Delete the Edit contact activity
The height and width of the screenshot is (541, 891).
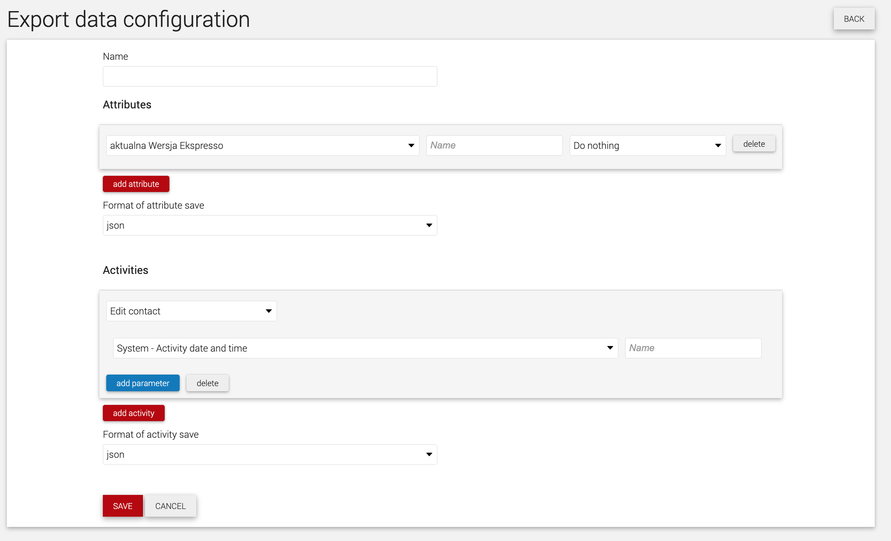[x=207, y=383]
